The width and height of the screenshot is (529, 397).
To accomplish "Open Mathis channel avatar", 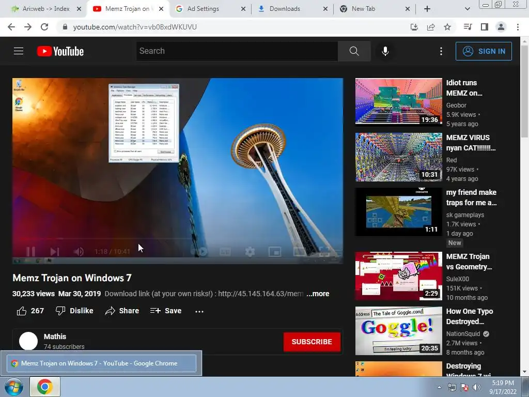I will pyautogui.click(x=28, y=341).
